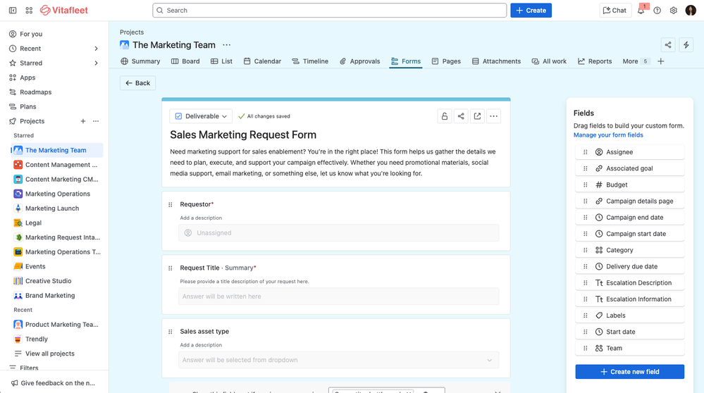This screenshot has width=704, height=393.
Task: Open the help question mark icon
Action: pos(657,11)
